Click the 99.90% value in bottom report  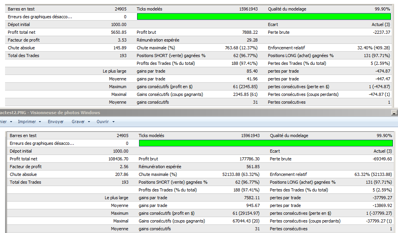coord(383,136)
